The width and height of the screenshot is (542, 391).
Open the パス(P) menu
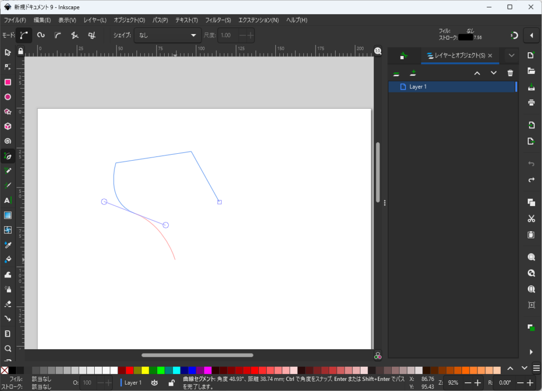(160, 20)
